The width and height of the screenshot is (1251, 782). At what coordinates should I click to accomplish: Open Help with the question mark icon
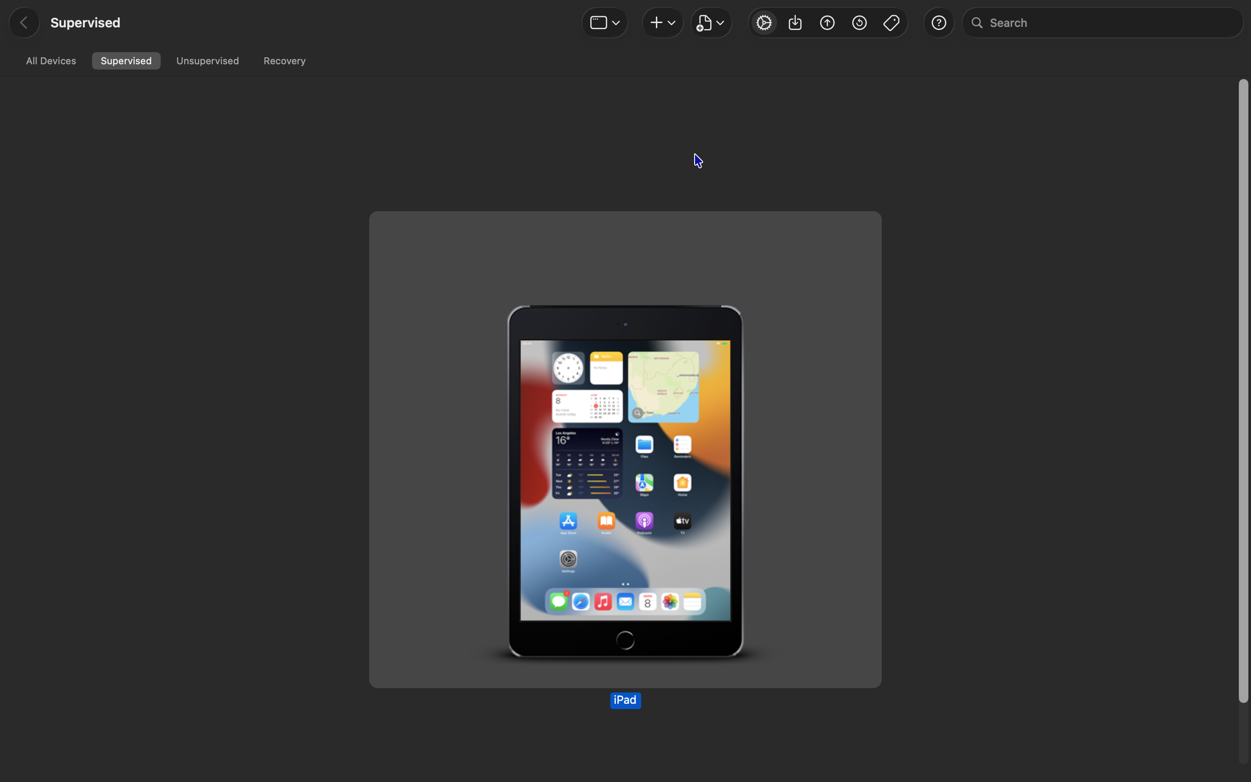point(939,23)
